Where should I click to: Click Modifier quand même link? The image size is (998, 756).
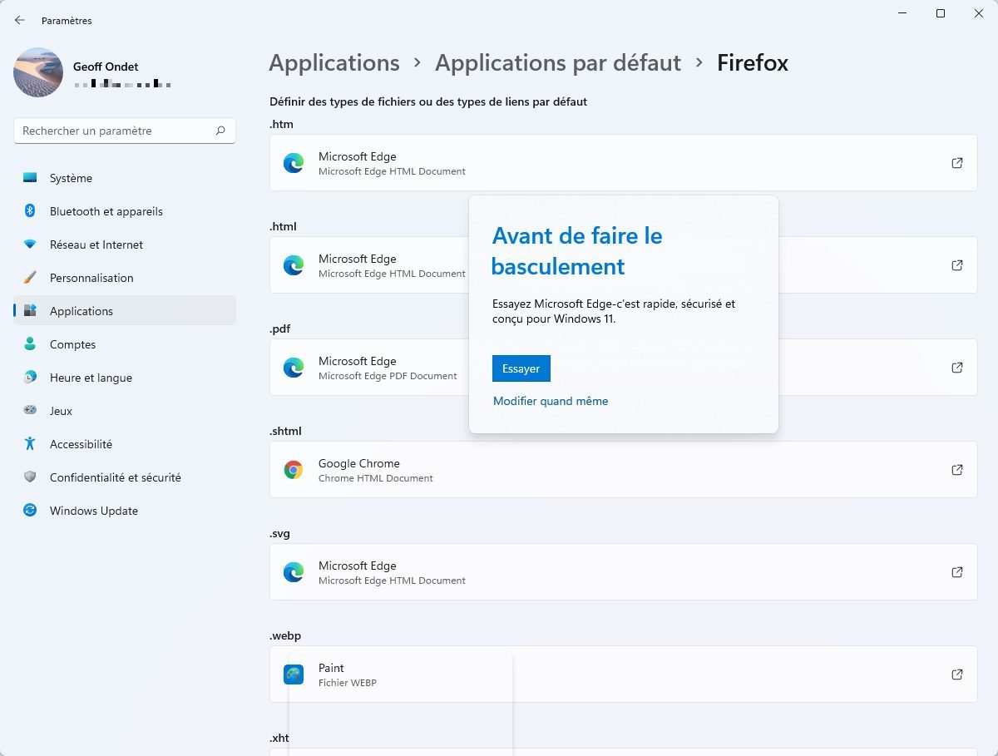click(551, 401)
